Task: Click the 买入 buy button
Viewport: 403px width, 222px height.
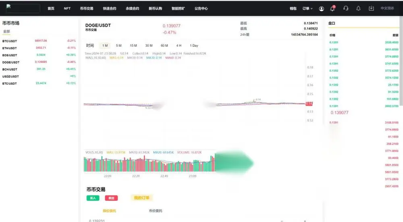Action: 93,198
